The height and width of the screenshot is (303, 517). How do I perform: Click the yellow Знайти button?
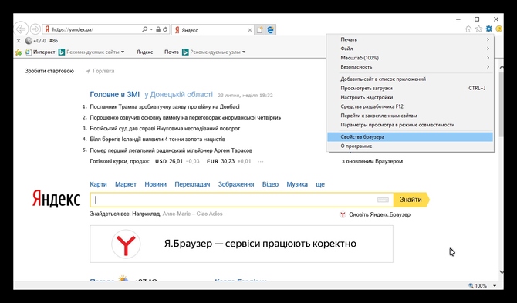[411, 200]
